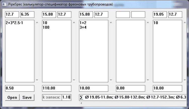Click the fourth column first empty diameter field
The image size is (189, 109).
coord(123,15)
